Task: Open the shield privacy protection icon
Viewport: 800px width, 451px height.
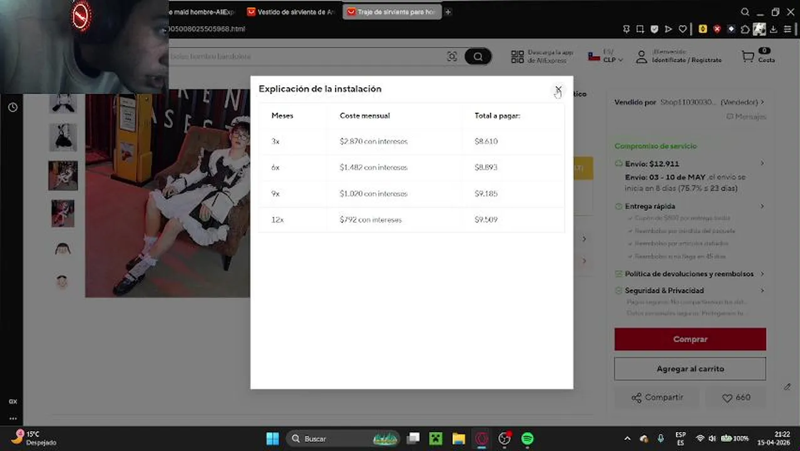Action: [x=654, y=29]
